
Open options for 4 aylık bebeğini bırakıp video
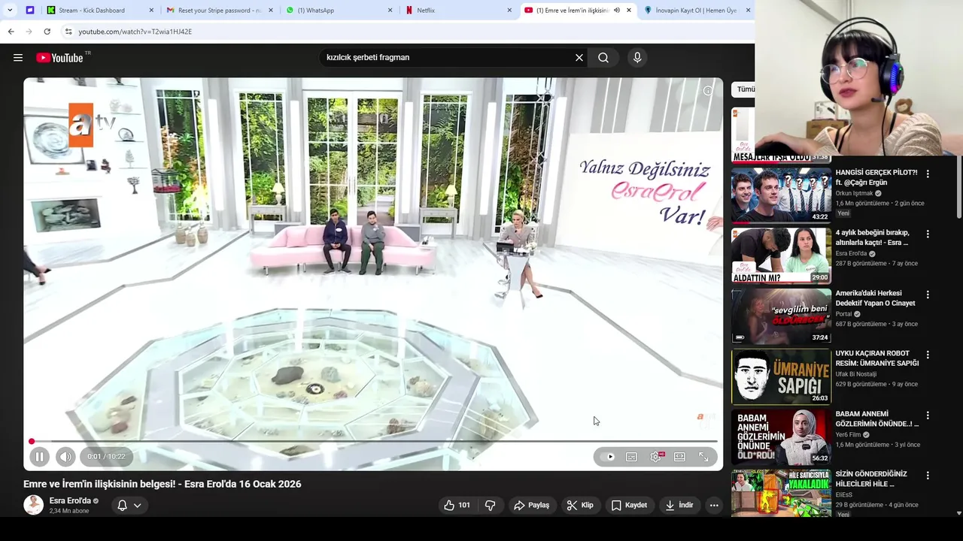pyautogui.click(x=928, y=234)
